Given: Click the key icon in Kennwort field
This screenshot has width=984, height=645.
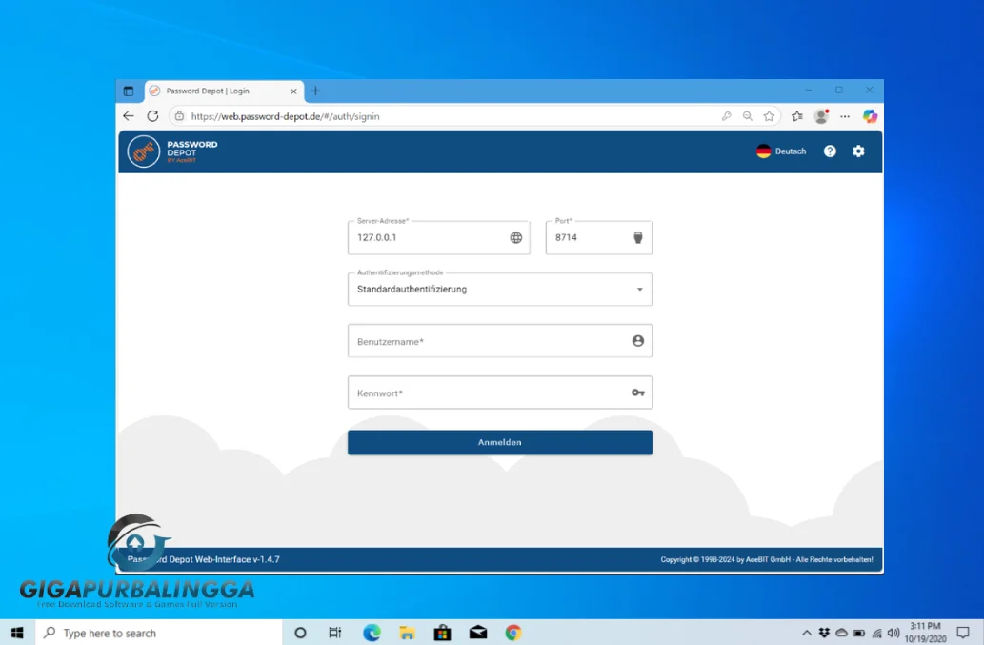Looking at the screenshot, I should pyautogui.click(x=637, y=393).
